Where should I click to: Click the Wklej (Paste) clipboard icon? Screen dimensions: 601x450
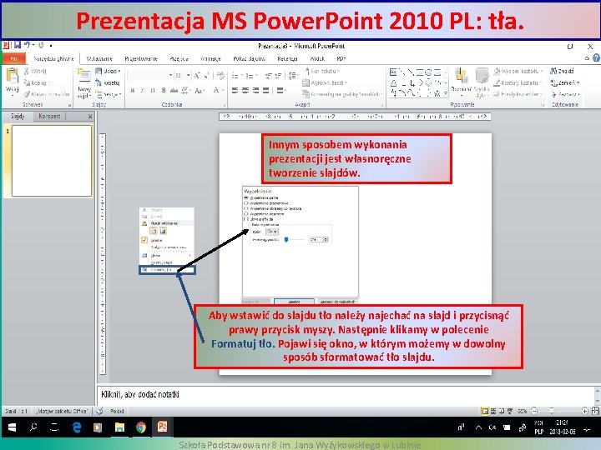tap(12, 77)
